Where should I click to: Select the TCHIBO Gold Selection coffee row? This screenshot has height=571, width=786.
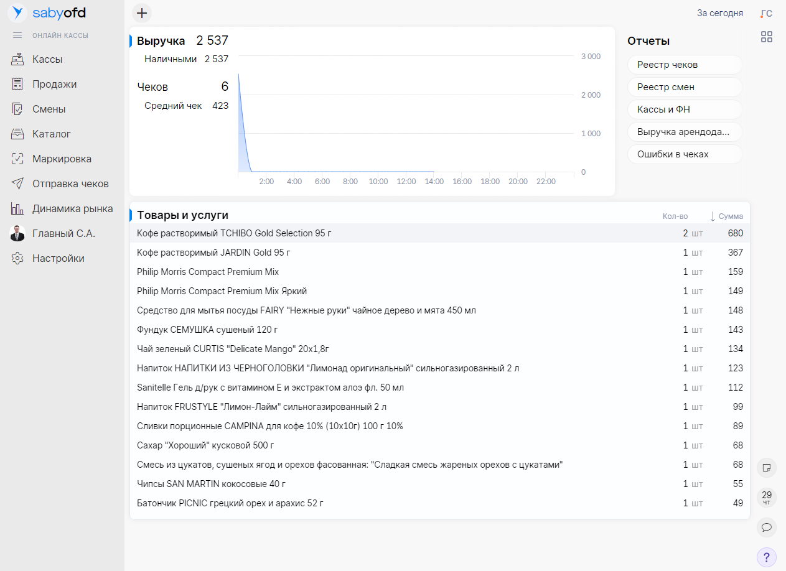tap(234, 233)
